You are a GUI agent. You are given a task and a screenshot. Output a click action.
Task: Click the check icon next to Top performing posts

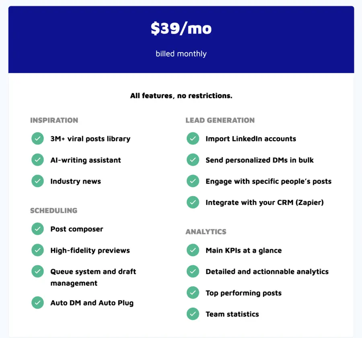pos(193,293)
